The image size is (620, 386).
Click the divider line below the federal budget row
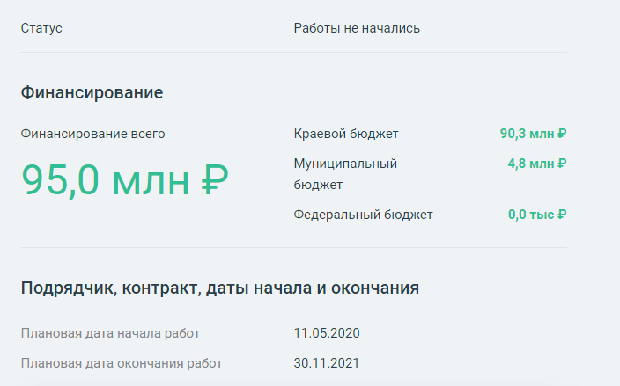[293, 247]
